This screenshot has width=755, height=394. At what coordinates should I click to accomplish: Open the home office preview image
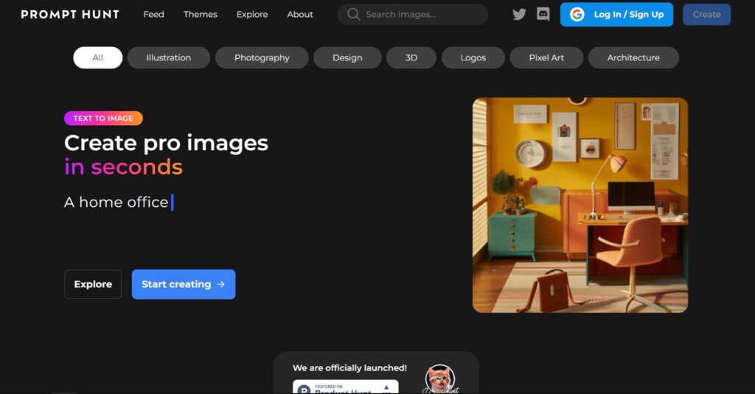(x=580, y=205)
